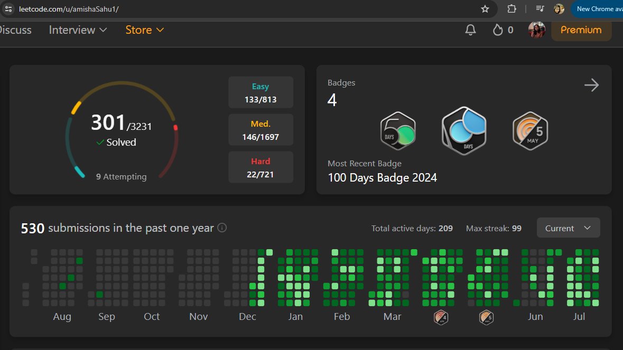
Task: Click the Dec month label under heatmap
Action: (x=247, y=316)
